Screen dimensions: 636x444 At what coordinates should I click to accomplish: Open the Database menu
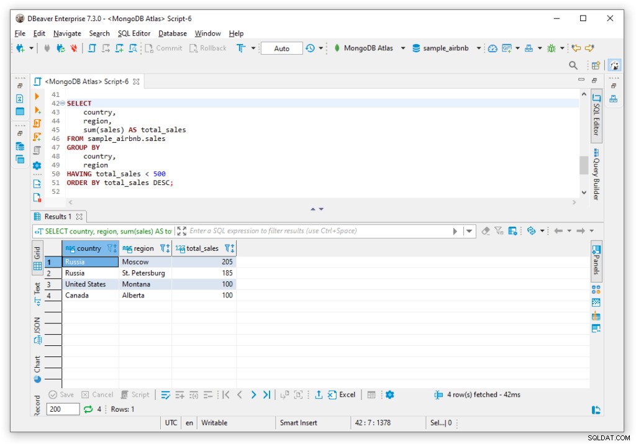[173, 34]
